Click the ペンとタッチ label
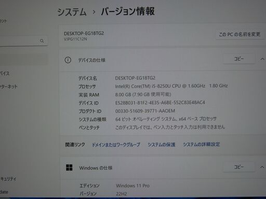The height and width of the screenshot is (199, 266). click(89, 127)
